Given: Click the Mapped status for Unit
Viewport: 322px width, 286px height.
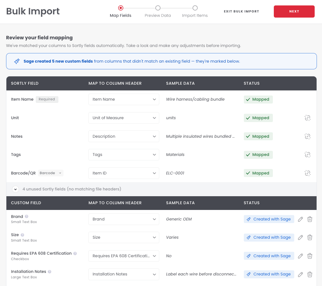Looking at the screenshot, I should [258, 118].
